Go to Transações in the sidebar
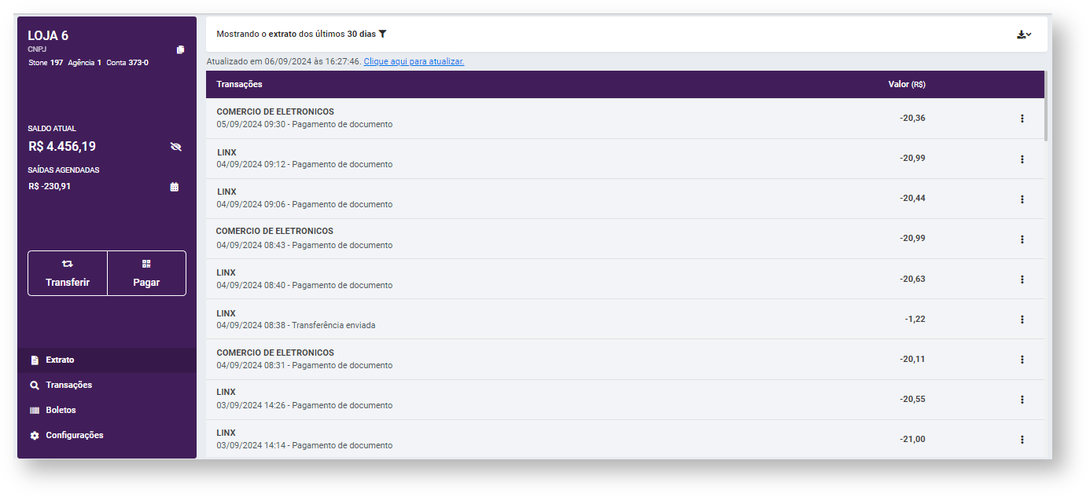Screen dimensions: 1090x497 [x=68, y=386]
